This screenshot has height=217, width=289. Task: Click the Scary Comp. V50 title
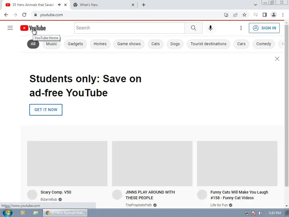56,192
